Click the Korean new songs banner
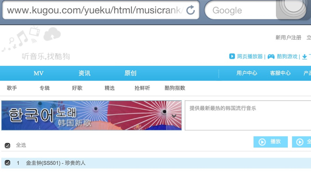Viewport: 311px width, 173px height. coord(92,115)
